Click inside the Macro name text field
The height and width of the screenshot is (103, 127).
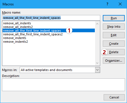[x=51, y=18]
